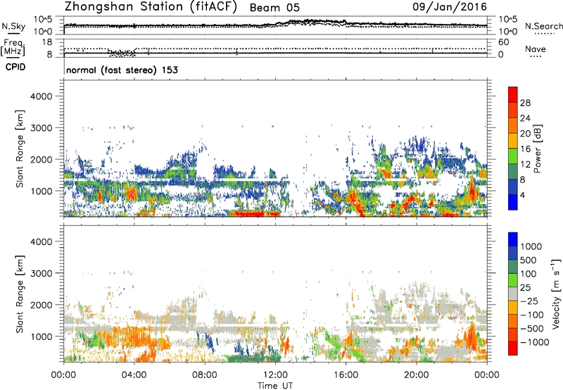Image resolution: width=563 pixels, height=390 pixels.
Task: Pick the orange 20–24 dB Power colorbar segment
Action: point(513,125)
